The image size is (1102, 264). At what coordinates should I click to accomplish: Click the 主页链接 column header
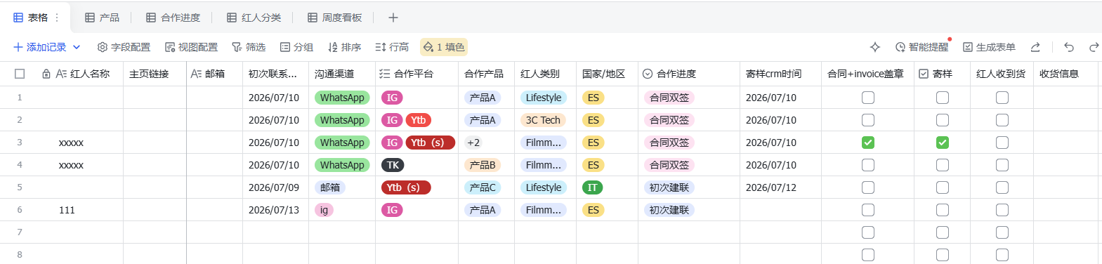coord(155,74)
